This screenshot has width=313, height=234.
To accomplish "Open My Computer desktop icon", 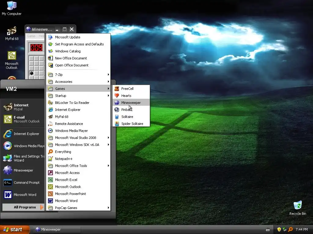I will pos(12,8).
